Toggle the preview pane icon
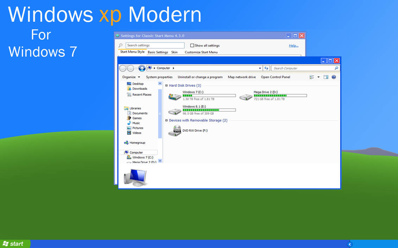This screenshot has height=248, width=398. (x=326, y=77)
